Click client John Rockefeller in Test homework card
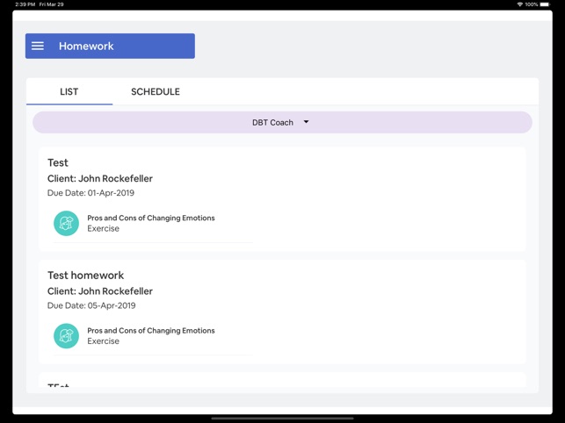The image size is (565, 423). (x=100, y=291)
